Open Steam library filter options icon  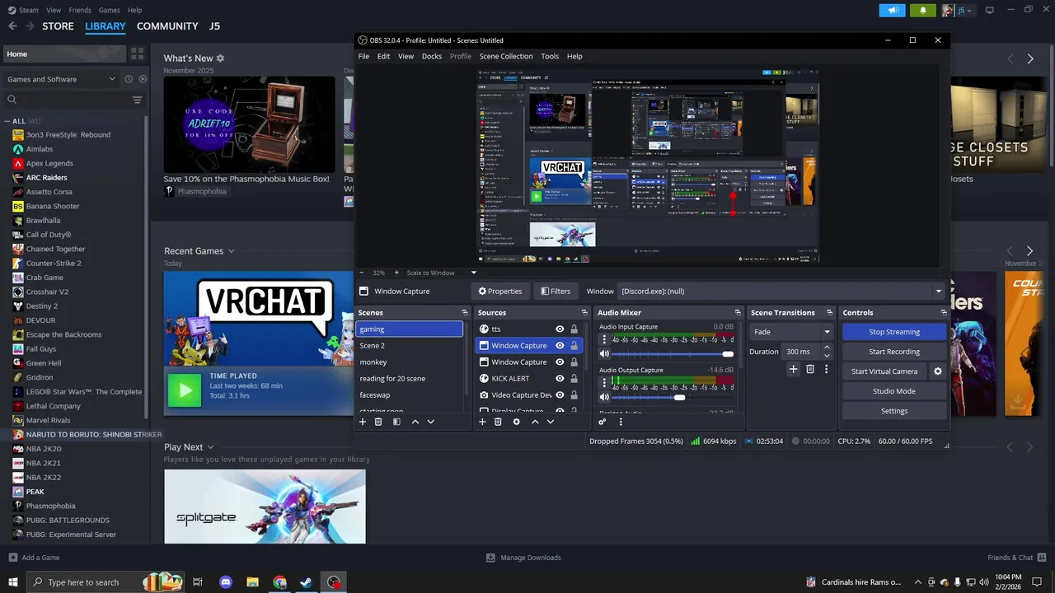pyautogui.click(x=137, y=100)
